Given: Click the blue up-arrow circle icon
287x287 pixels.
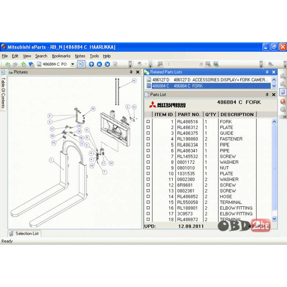Looking at the screenshot, I should pos(92,64).
